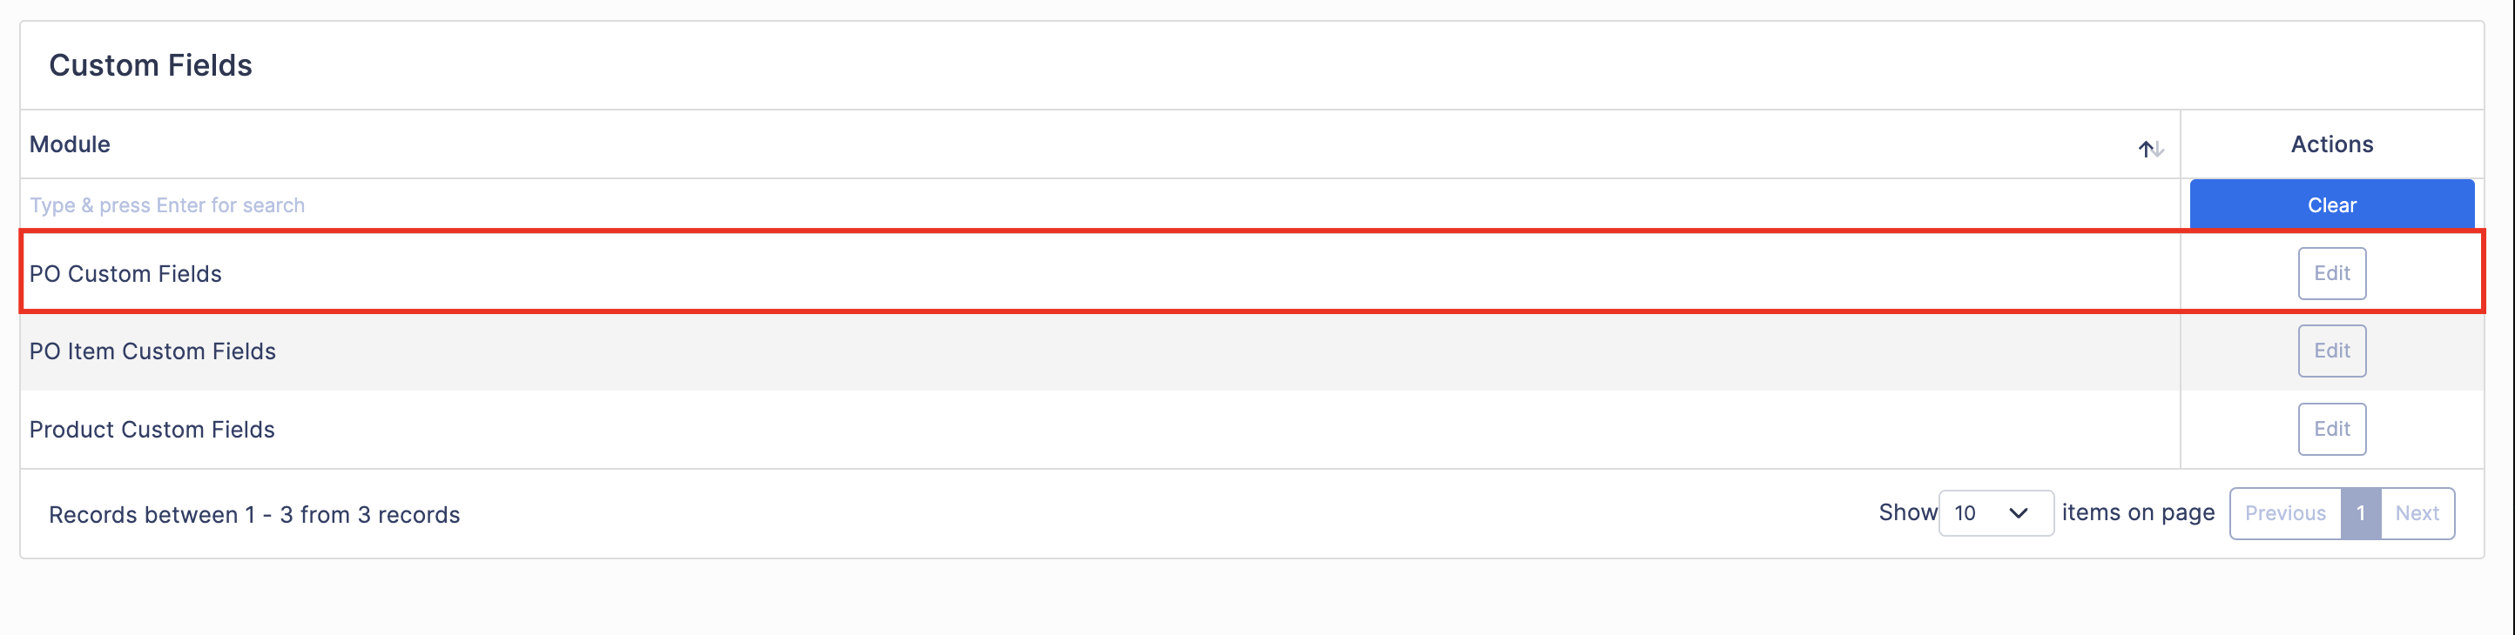Select page 1 in pagination

(x=2361, y=513)
